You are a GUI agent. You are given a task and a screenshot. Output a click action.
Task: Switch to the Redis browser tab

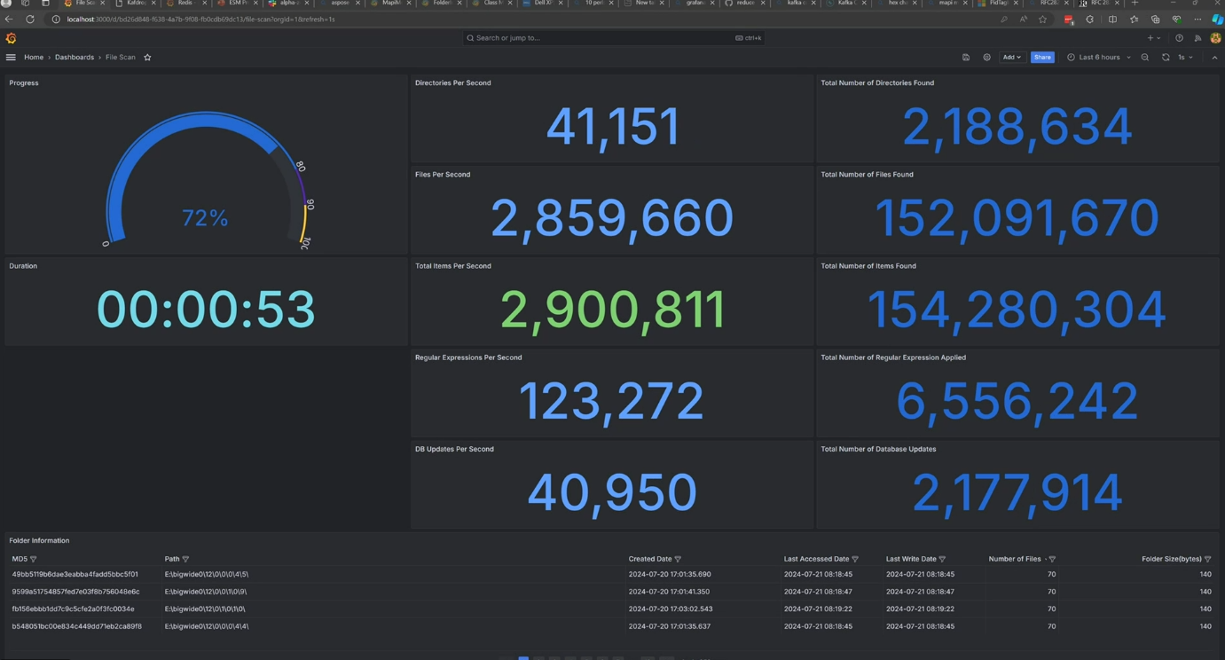(x=185, y=4)
